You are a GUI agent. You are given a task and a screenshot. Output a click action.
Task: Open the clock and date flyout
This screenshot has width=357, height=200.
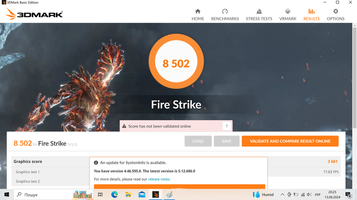point(332,195)
